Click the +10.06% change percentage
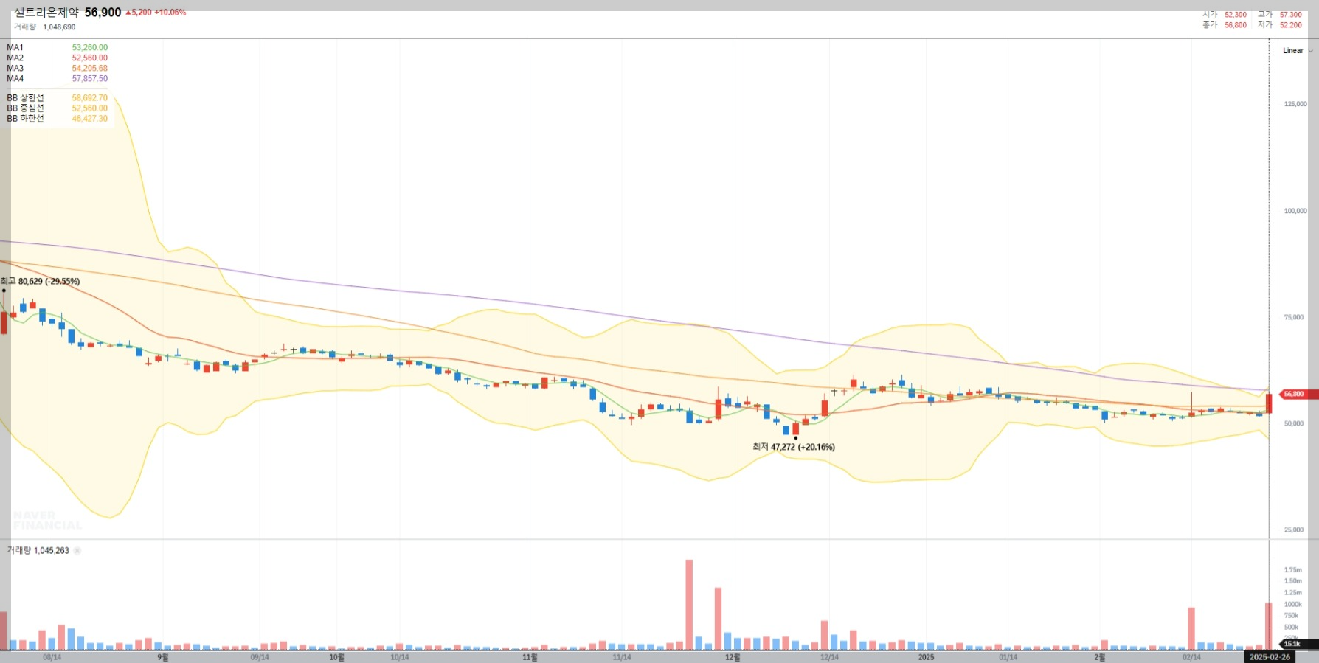The height and width of the screenshot is (663, 1319). pyautogui.click(x=170, y=13)
